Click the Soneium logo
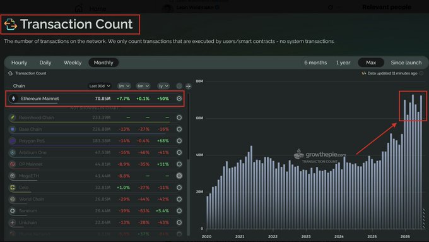The height and width of the screenshot is (242, 429). pyautogui.click(x=13, y=211)
